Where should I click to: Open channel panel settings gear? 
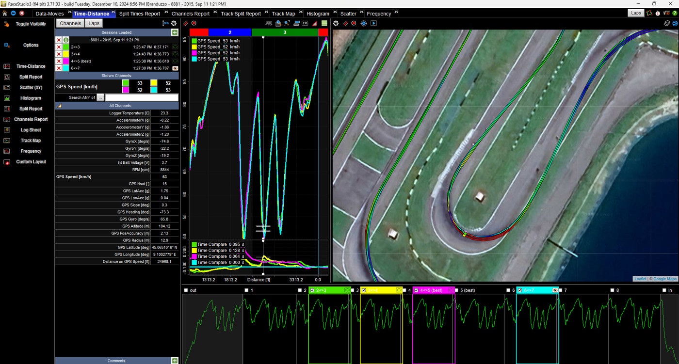coord(174,23)
